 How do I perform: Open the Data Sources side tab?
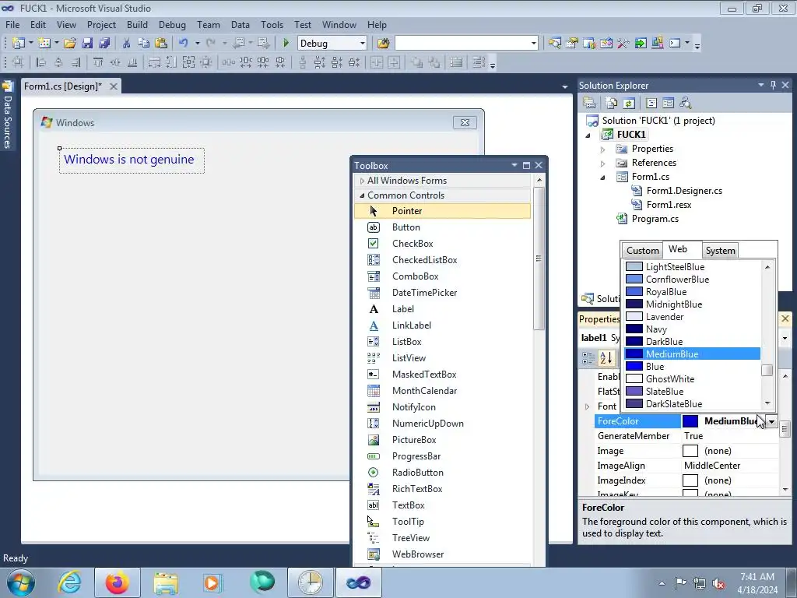pos(7,117)
